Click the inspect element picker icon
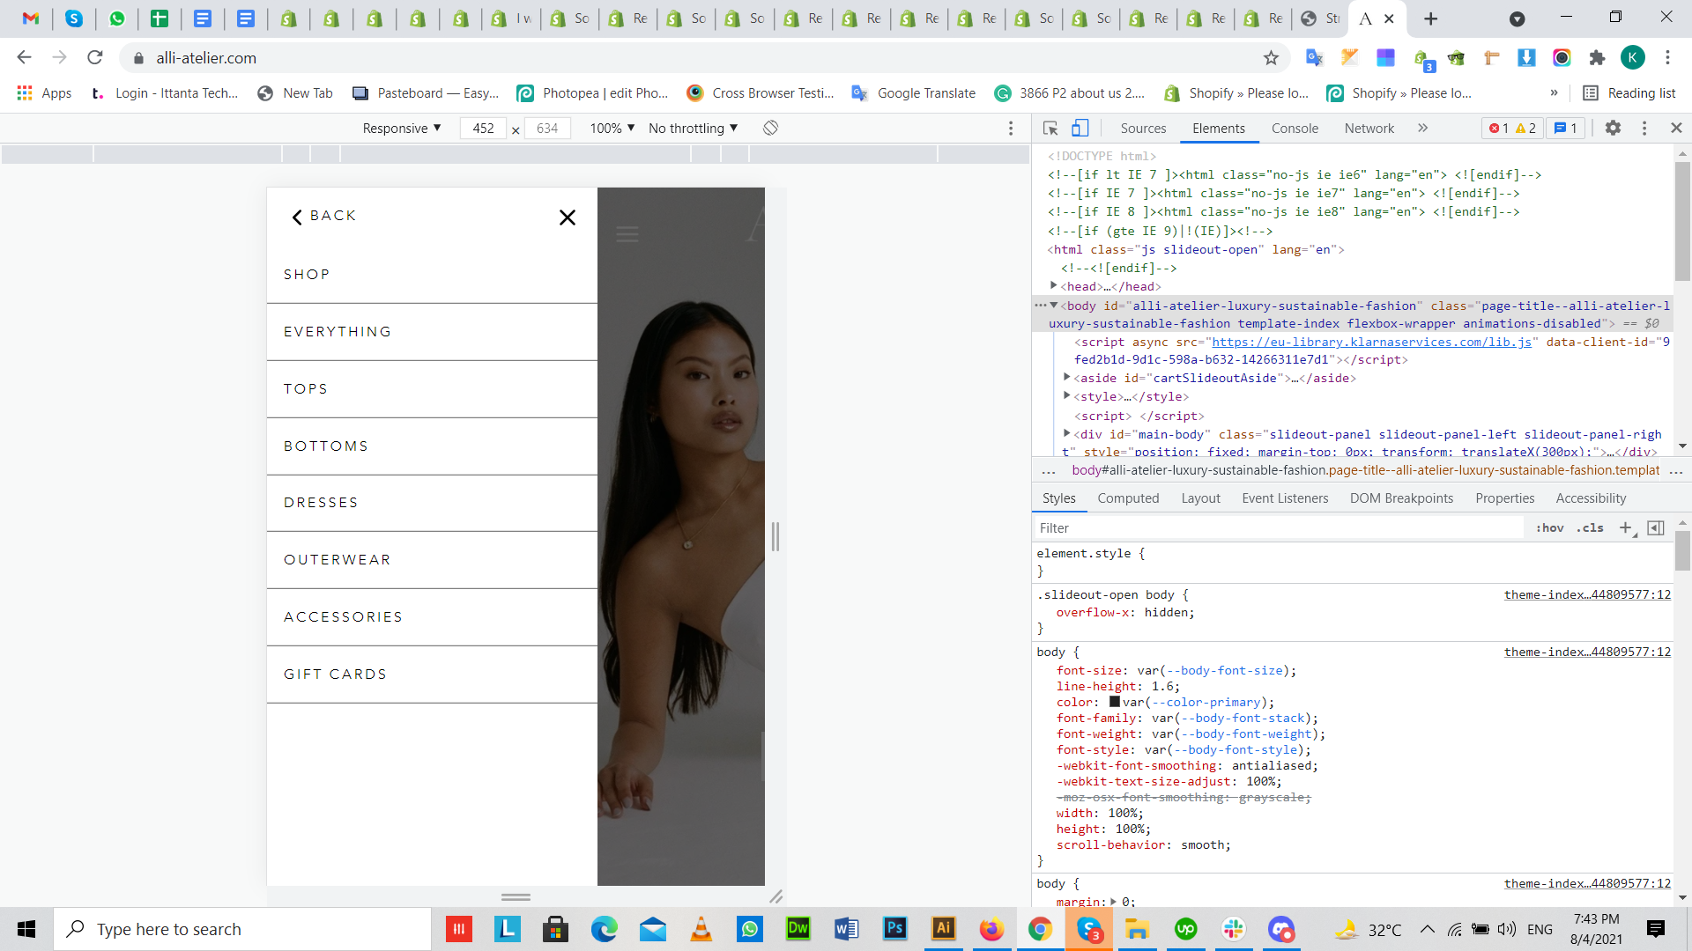This screenshot has width=1692, height=951. 1050,129
